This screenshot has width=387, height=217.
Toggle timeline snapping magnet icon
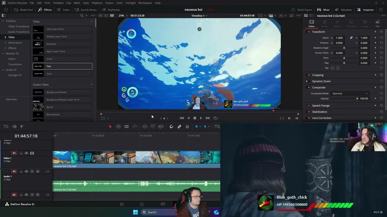click(x=171, y=127)
